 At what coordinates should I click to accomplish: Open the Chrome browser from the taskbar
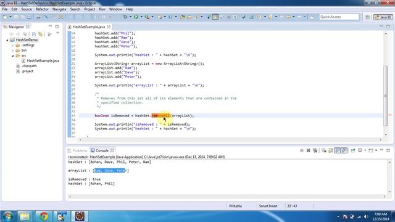(x=44, y=216)
